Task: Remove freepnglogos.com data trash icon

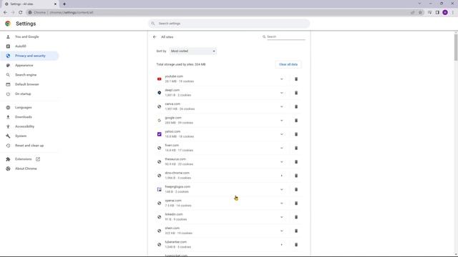Action: click(296, 189)
